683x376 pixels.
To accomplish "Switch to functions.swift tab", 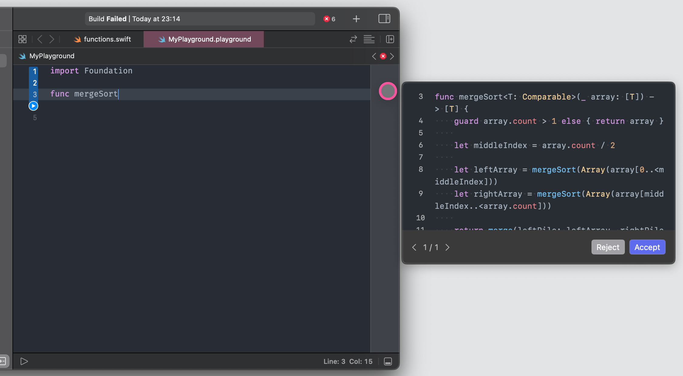I will pos(102,39).
